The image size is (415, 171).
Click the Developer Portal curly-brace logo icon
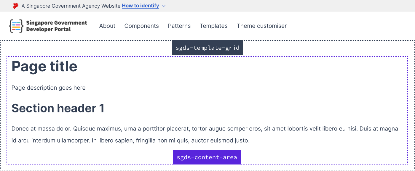tap(16, 26)
